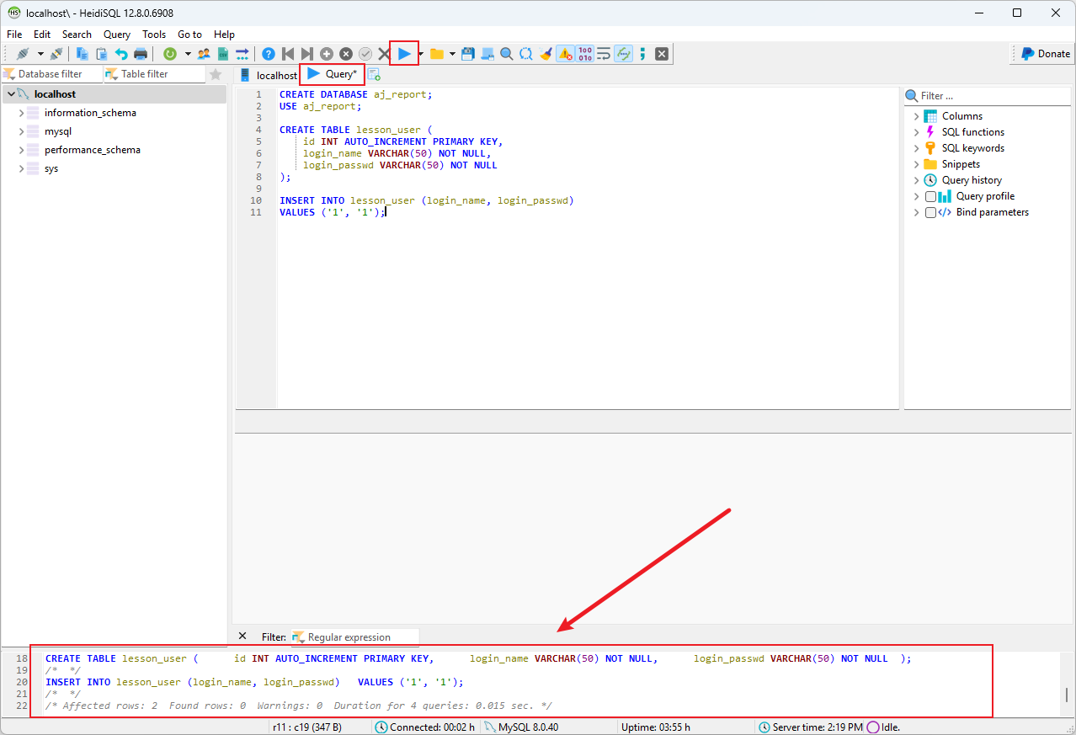Select the mysql database in tree
This screenshot has height=735, width=1076.
click(58, 131)
